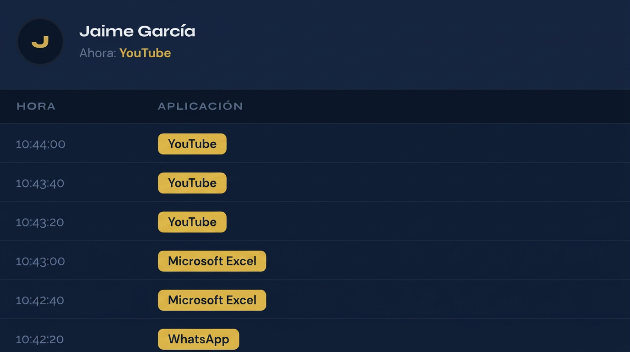
Task: Click the WhatsApp badge at 10:42:20
Action: (x=198, y=339)
